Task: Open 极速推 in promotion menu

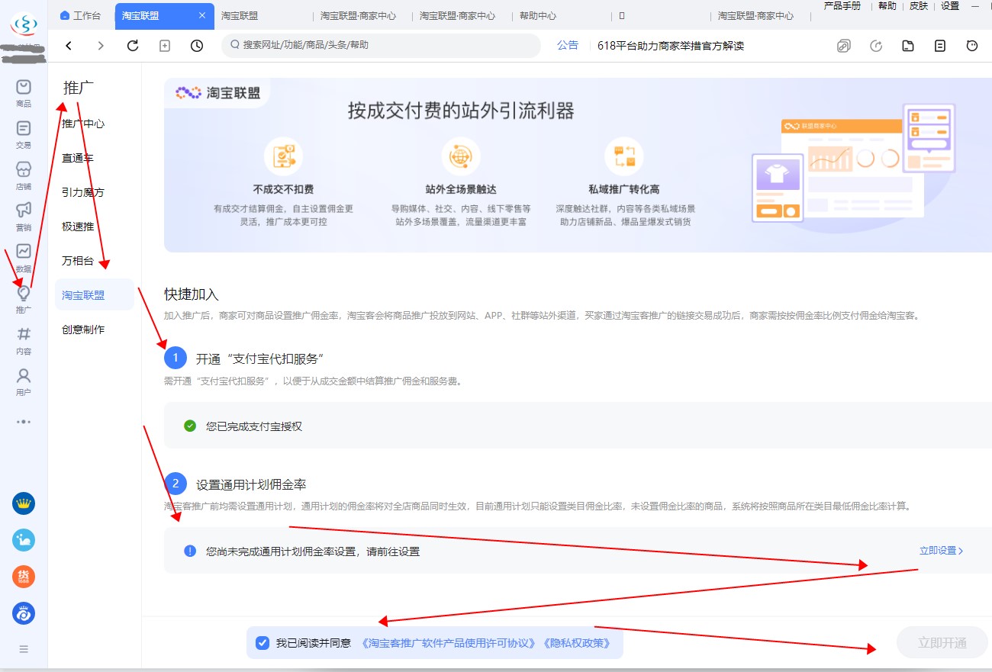Action: point(78,227)
